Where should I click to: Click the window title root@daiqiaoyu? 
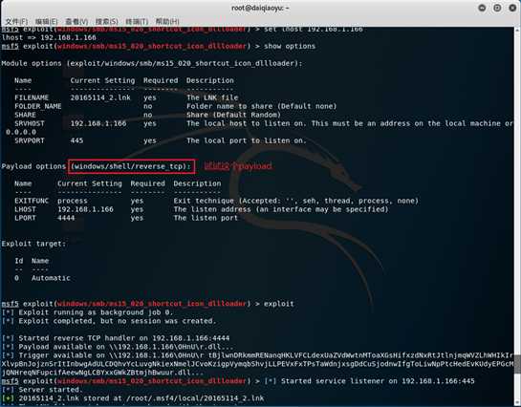(x=260, y=8)
